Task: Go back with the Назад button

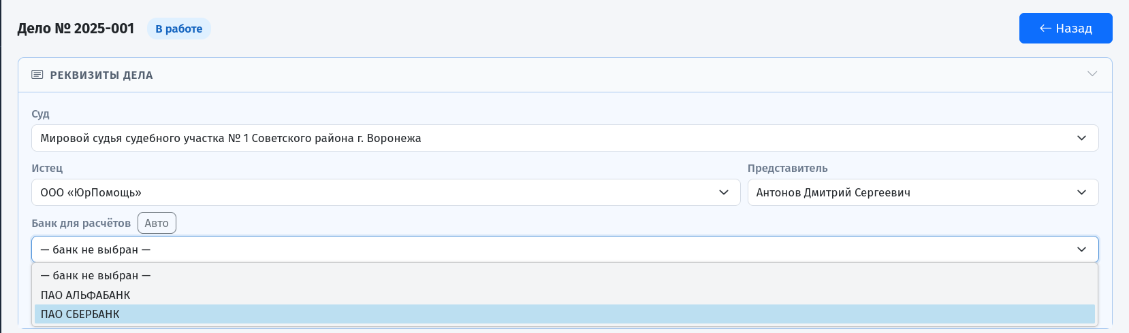Action: pyautogui.click(x=1066, y=29)
